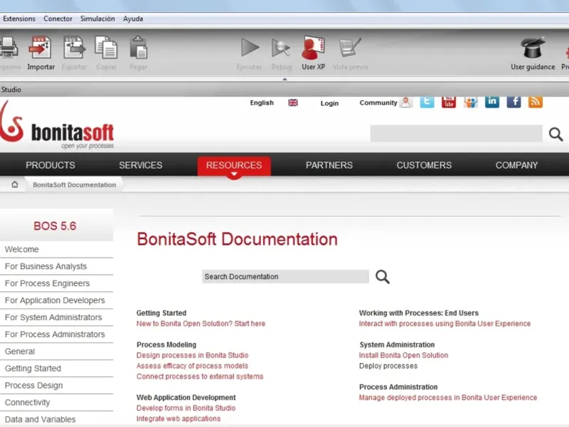Click the Pegar clipboard icon
569x427 pixels.
click(x=138, y=48)
